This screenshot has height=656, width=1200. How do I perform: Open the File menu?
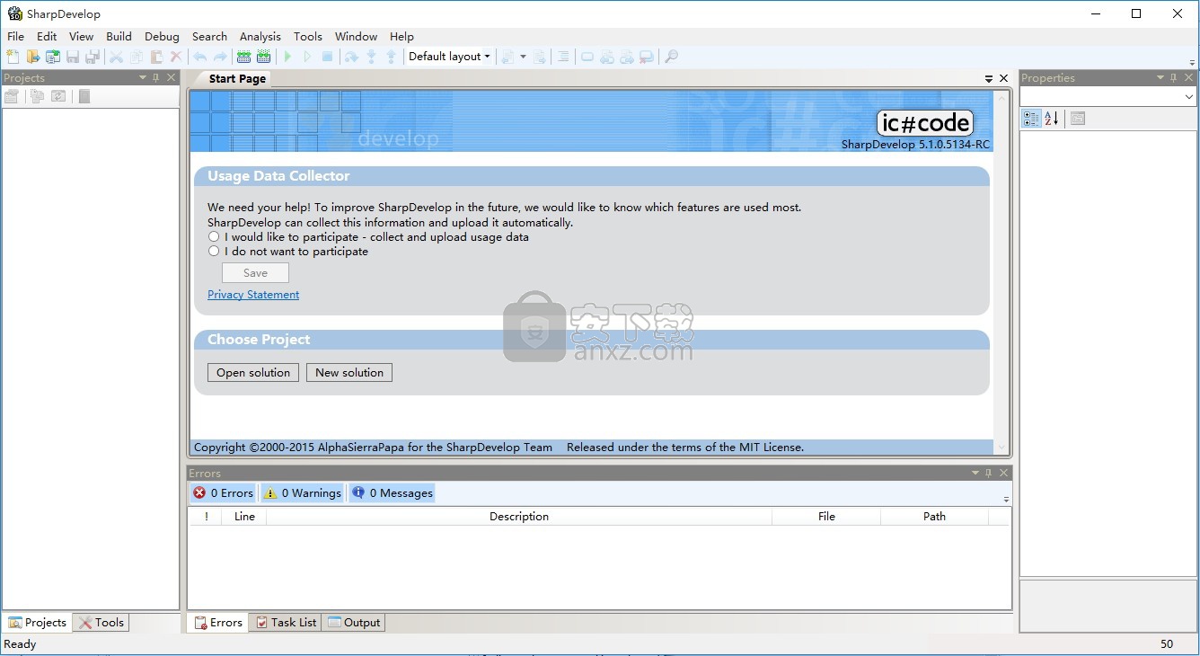point(15,37)
